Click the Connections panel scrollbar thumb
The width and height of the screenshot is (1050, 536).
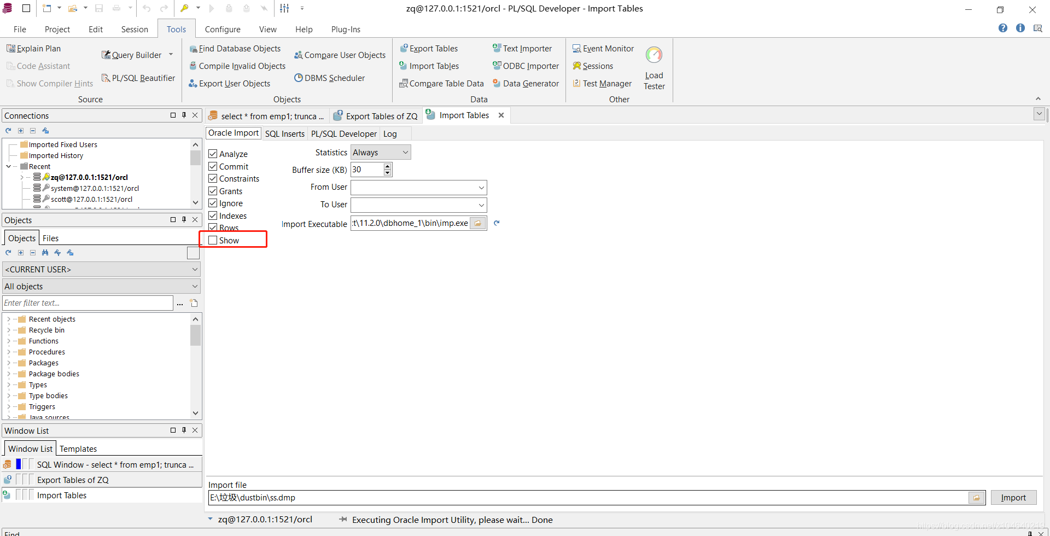(195, 158)
